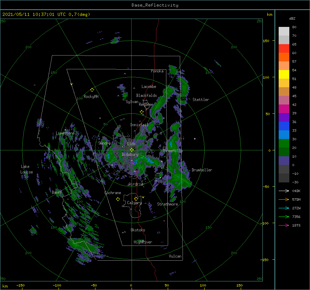310x290 pixels.
Task: Click the lightest gray 80–70 dBZ swatch
Action: click(284, 31)
